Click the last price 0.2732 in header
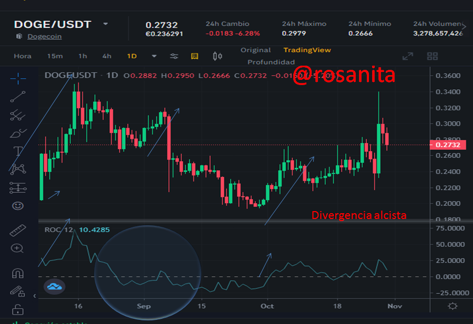Screen dimensions: 473x324 click(162, 25)
